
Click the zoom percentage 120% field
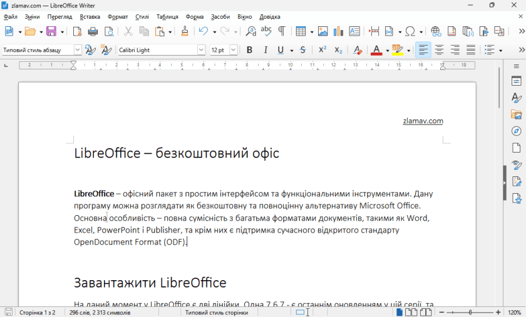coord(514,312)
